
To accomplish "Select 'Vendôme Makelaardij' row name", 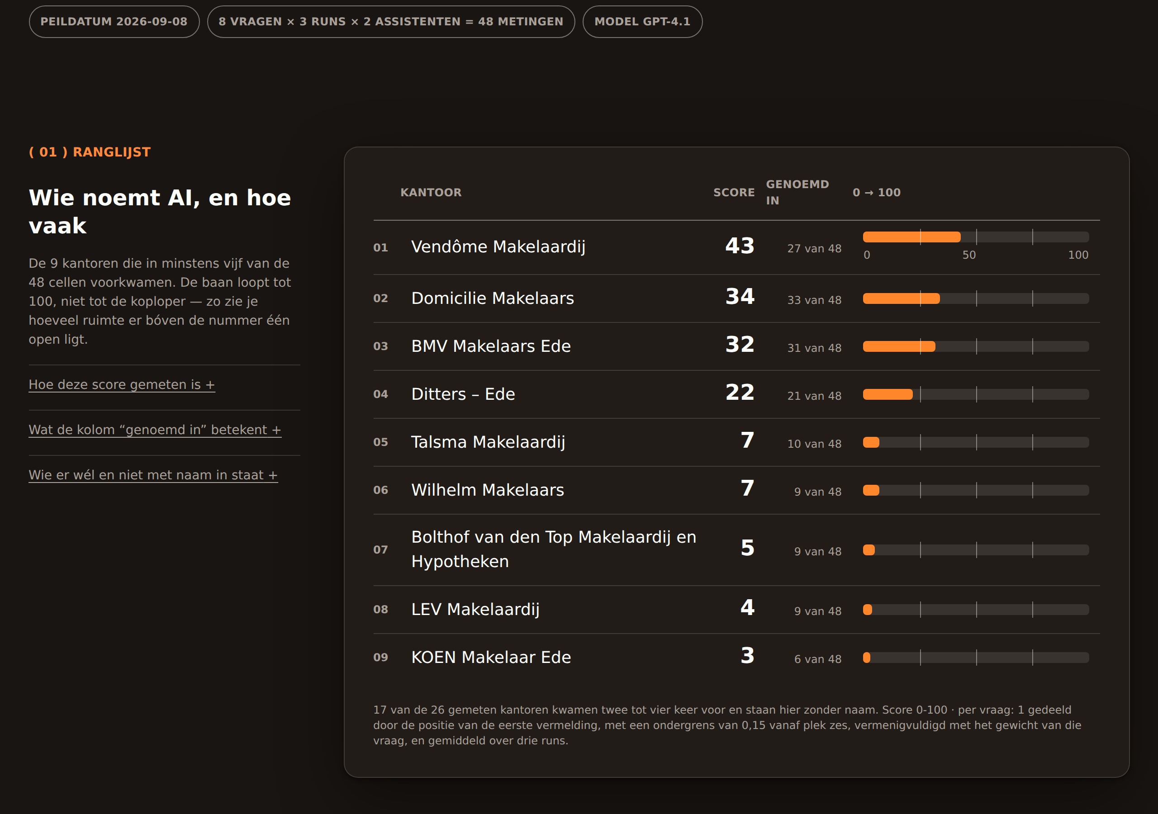I will 498,246.
